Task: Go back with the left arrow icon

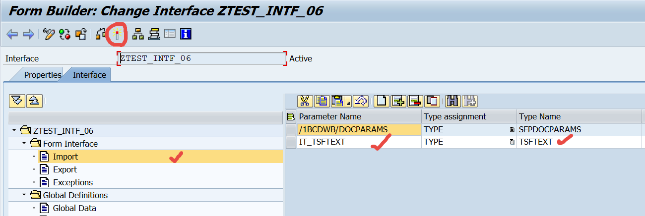Action: pos(12,34)
